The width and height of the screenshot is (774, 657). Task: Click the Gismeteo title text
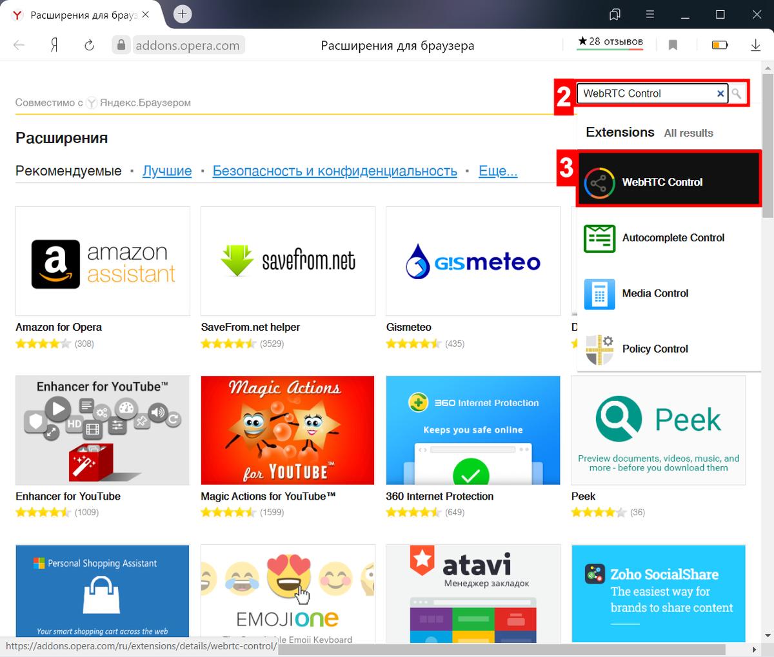(409, 327)
